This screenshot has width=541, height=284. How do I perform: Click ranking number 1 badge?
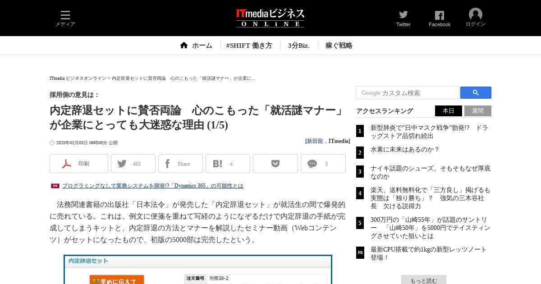360,131
